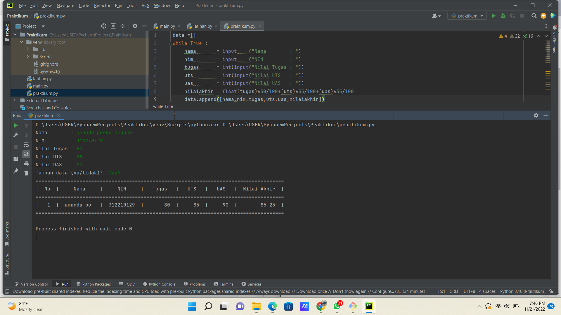Start debugging with the bug icon
The width and height of the screenshot is (561, 315).
[x=503, y=16]
